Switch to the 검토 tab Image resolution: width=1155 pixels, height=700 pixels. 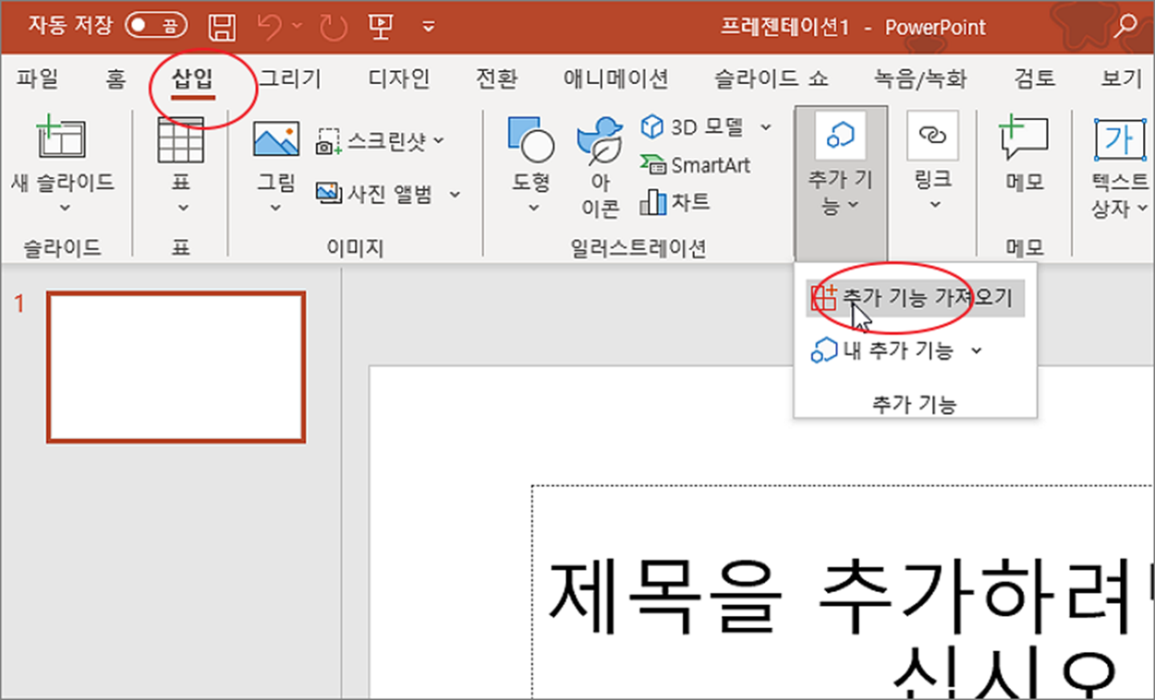click(1035, 78)
